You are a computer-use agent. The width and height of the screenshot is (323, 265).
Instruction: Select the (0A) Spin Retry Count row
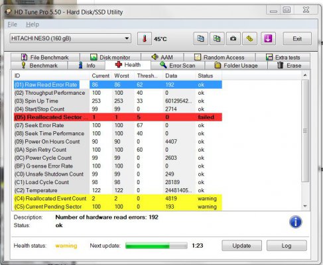tap(118, 150)
